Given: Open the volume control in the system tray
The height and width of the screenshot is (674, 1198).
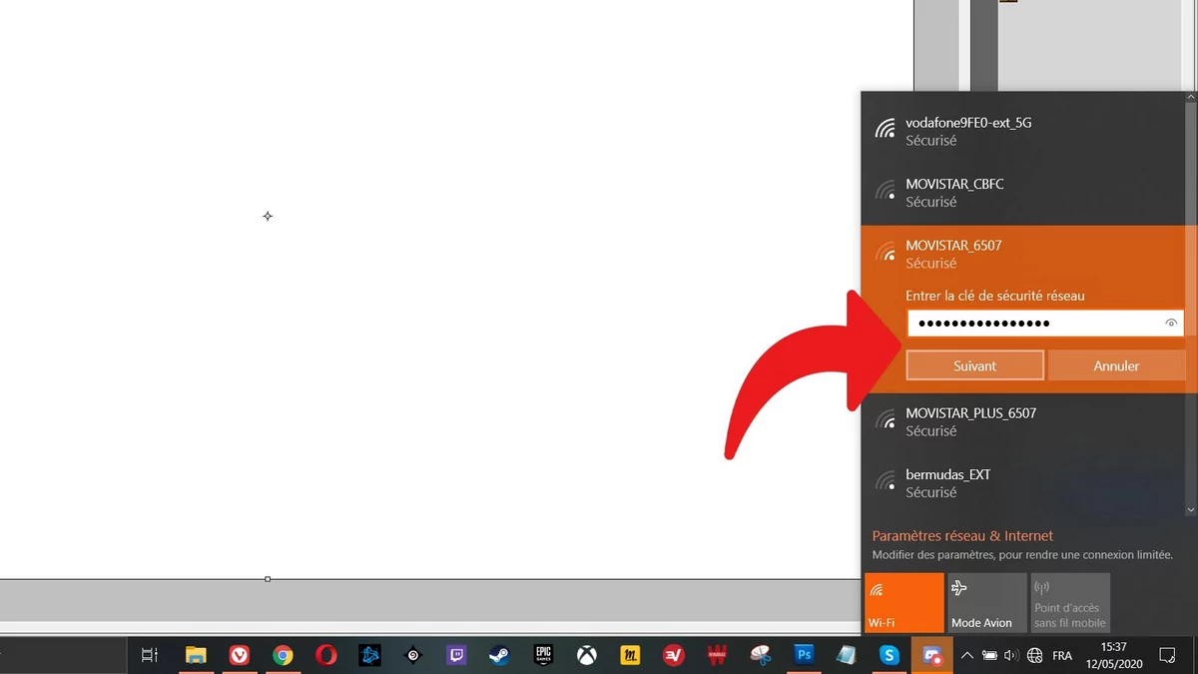Looking at the screenshot, I should (x=1010, y=656).
